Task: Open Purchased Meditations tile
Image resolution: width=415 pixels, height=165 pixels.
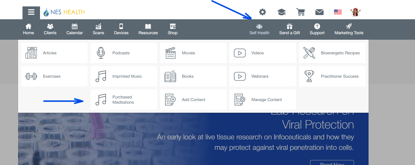Action: (x=124, y=100)
